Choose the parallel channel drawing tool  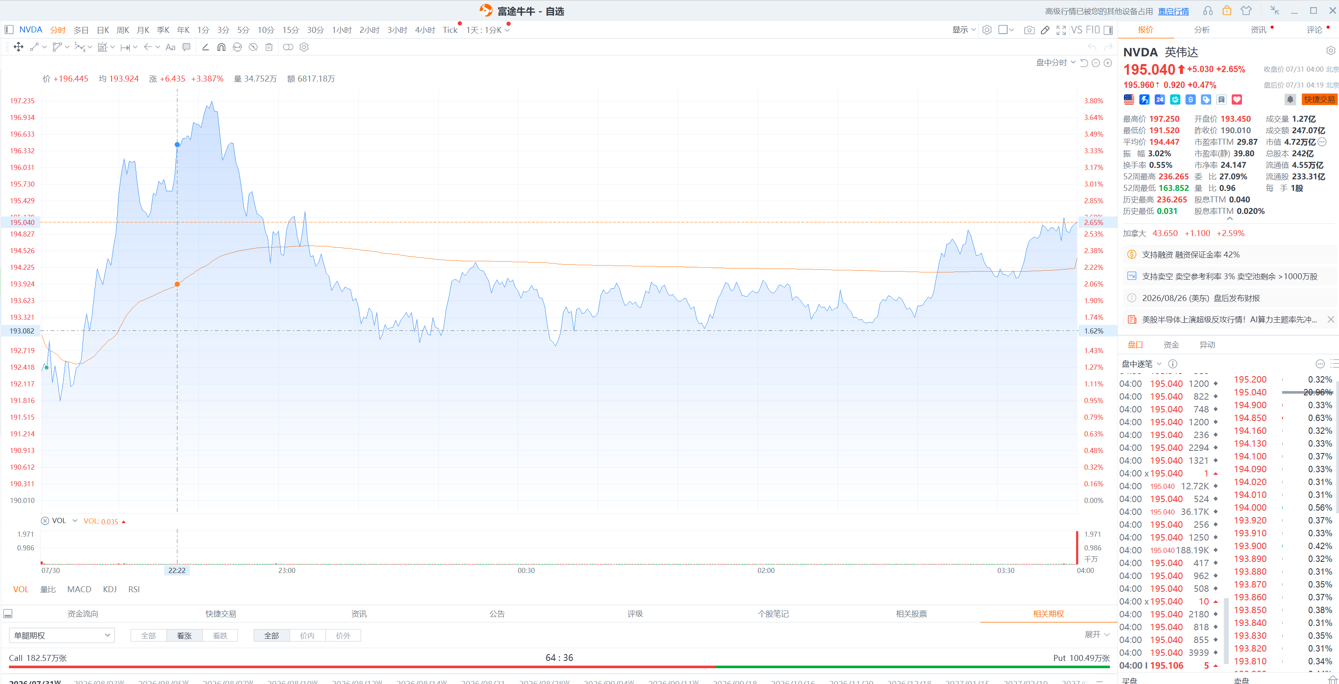point(57,47)
